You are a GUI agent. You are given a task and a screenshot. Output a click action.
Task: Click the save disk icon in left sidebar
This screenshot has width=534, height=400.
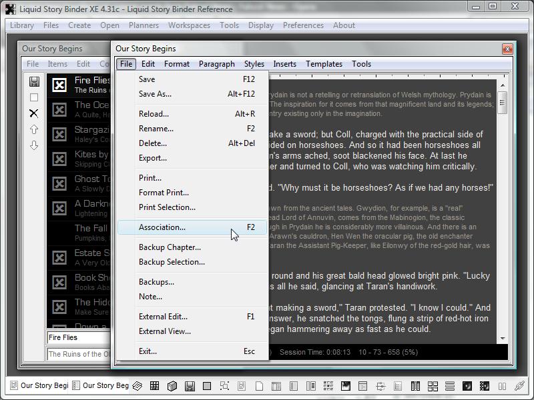click(x=34, y=82)
